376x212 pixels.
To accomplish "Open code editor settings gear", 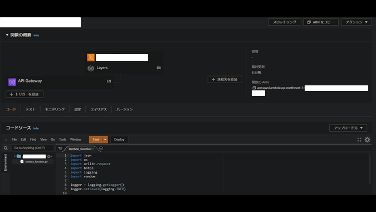I will pos(368,139).
